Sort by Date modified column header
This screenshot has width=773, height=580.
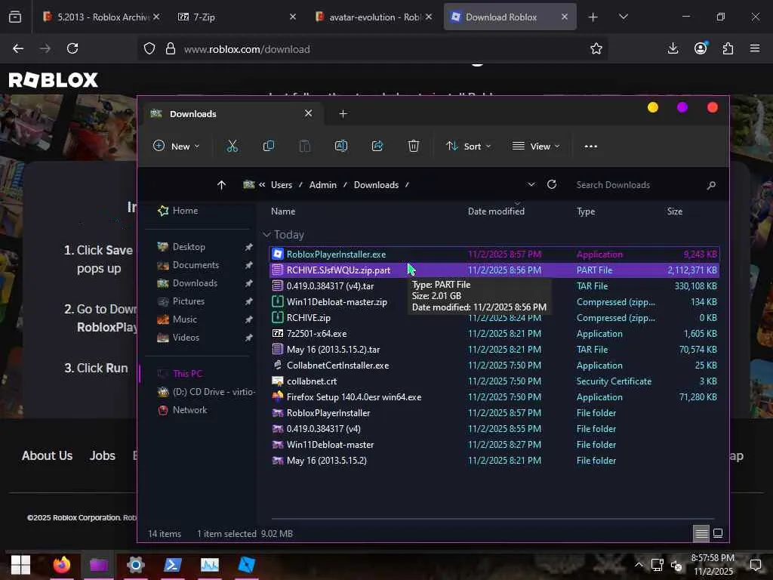click(496, 211)
